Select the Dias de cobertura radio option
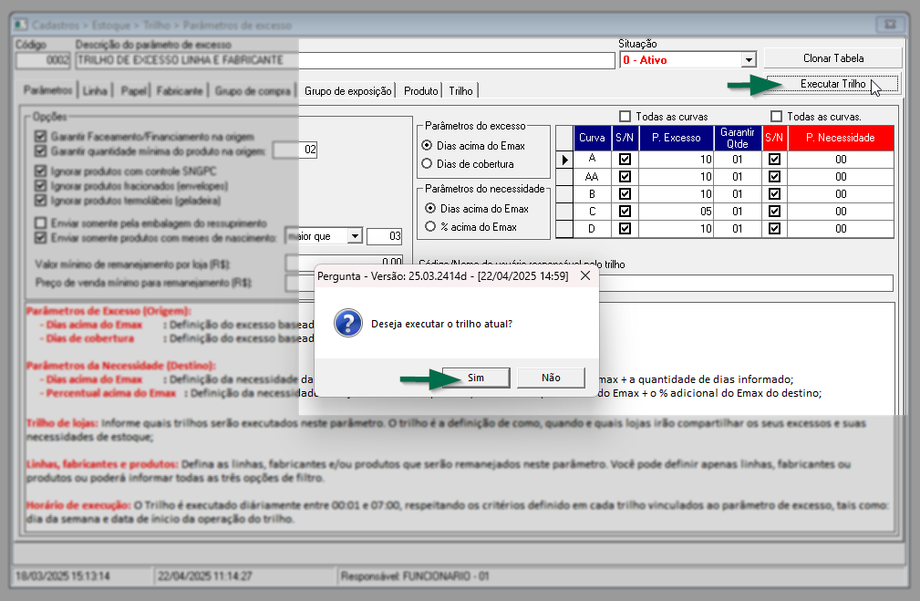920x601 pixels. pos(427,164)
